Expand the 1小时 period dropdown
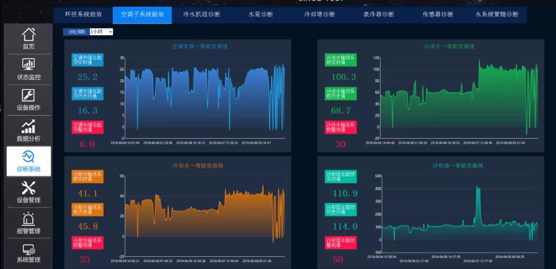556x269 pixels. [101, 32]
